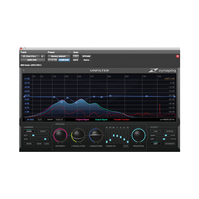Select the curve breakpoint near 2k0
Image resolution: width=199 pixels, height=199 pixels.
click(110, 96)
